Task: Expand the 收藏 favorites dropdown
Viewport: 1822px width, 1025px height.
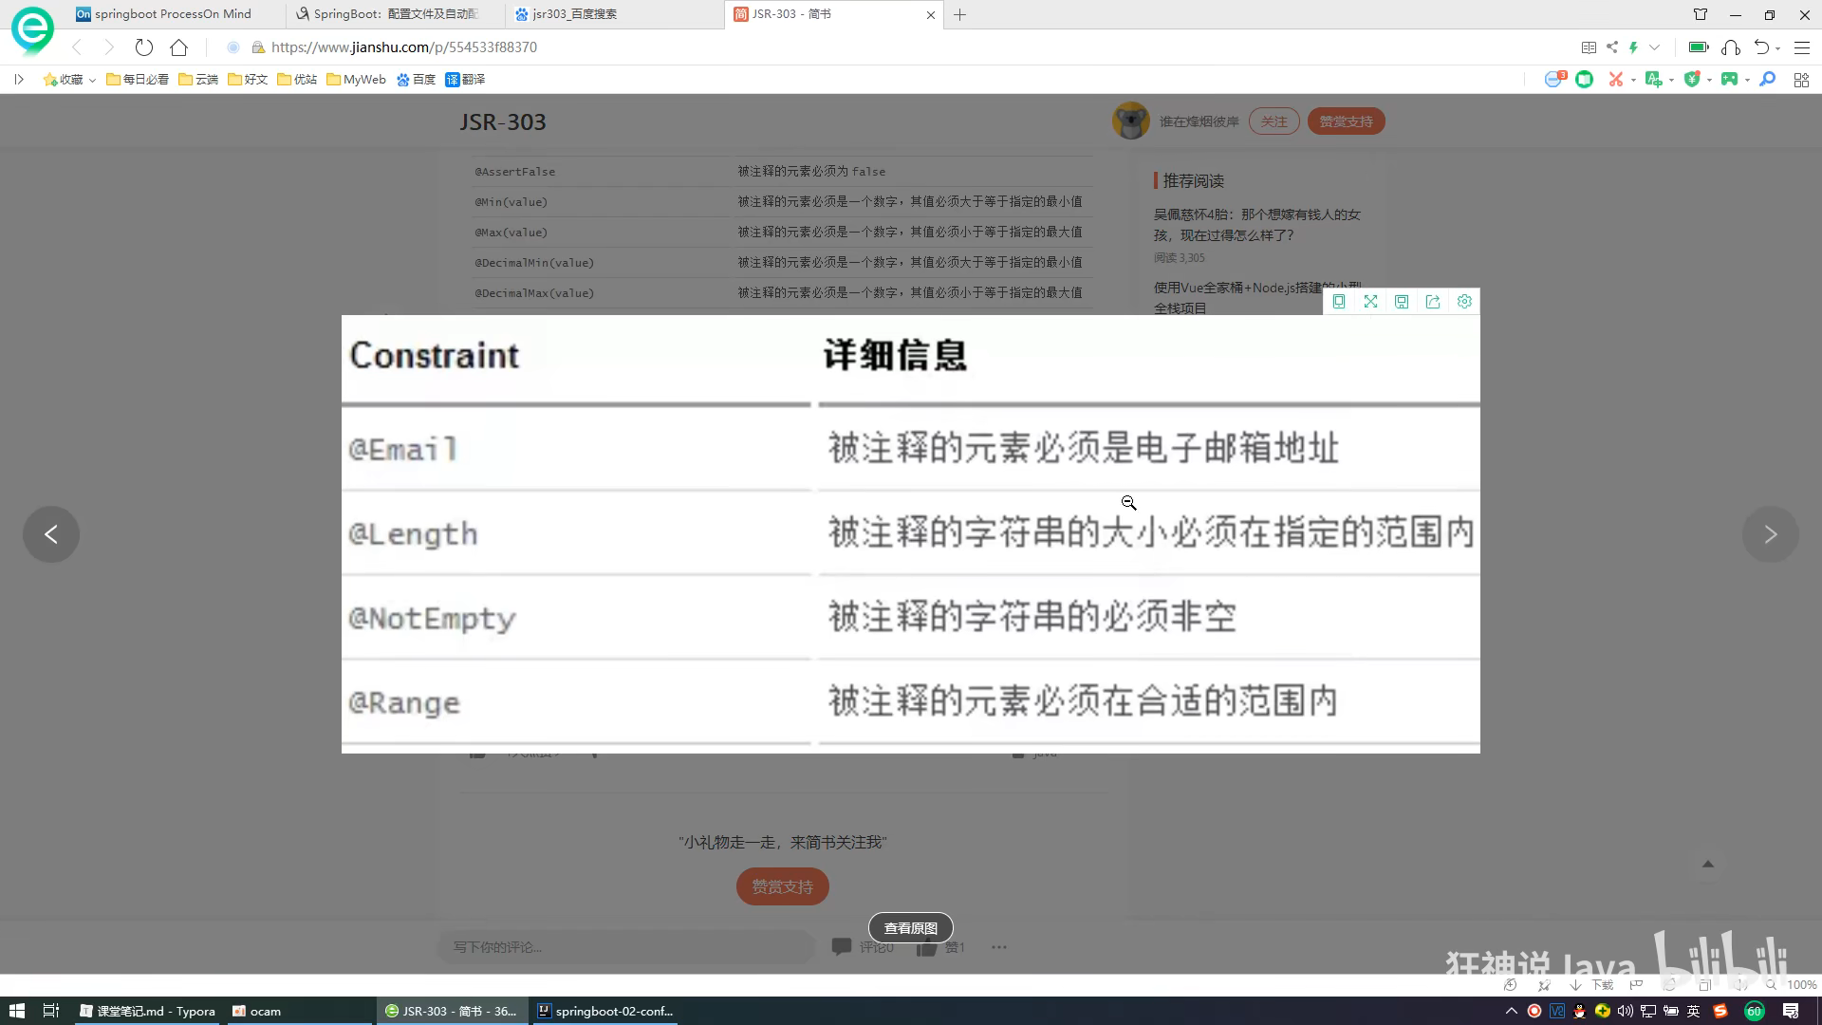Action: (92, 81)
